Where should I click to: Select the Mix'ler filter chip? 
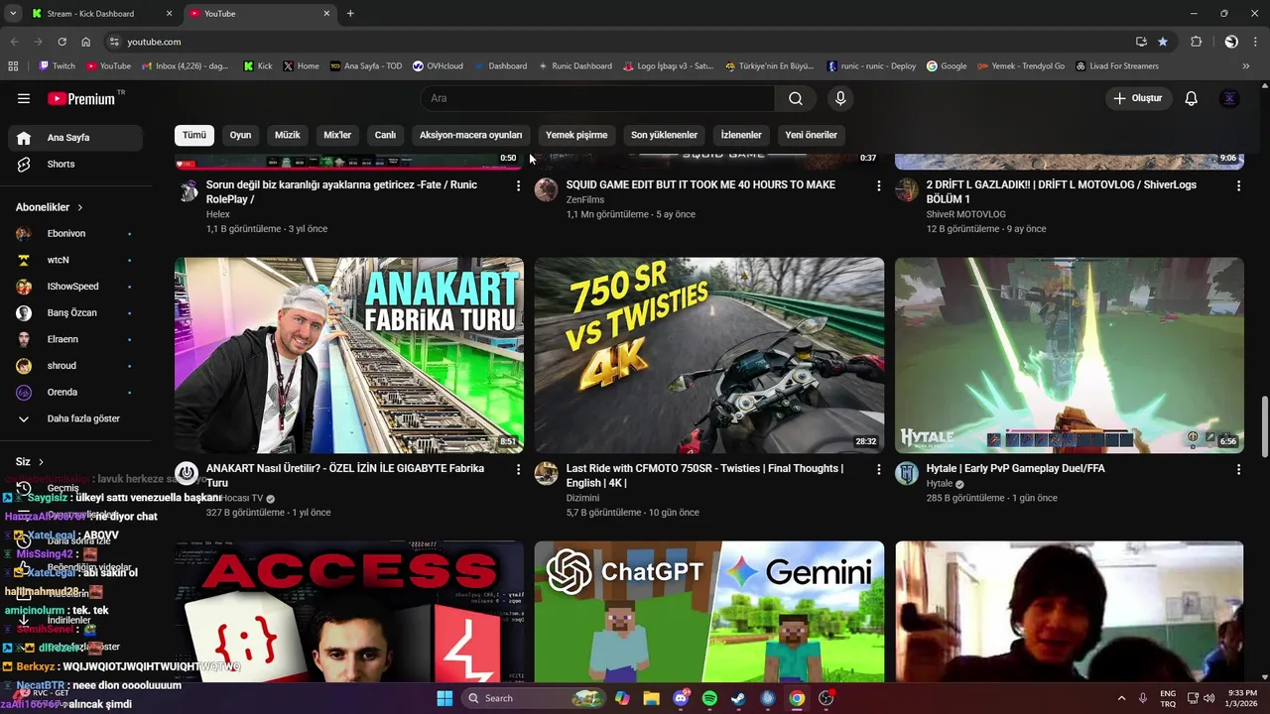pos(337,135)
